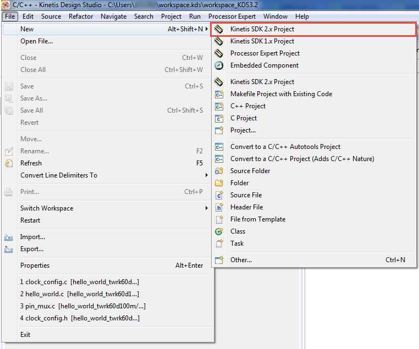Click the Import icon in the File menu
Image resolution: width=419 pixels, height=349 pixels.
click(9, 237)
